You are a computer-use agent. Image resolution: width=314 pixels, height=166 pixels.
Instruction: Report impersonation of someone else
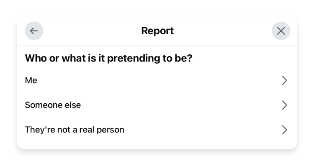[x=157, y=105]
